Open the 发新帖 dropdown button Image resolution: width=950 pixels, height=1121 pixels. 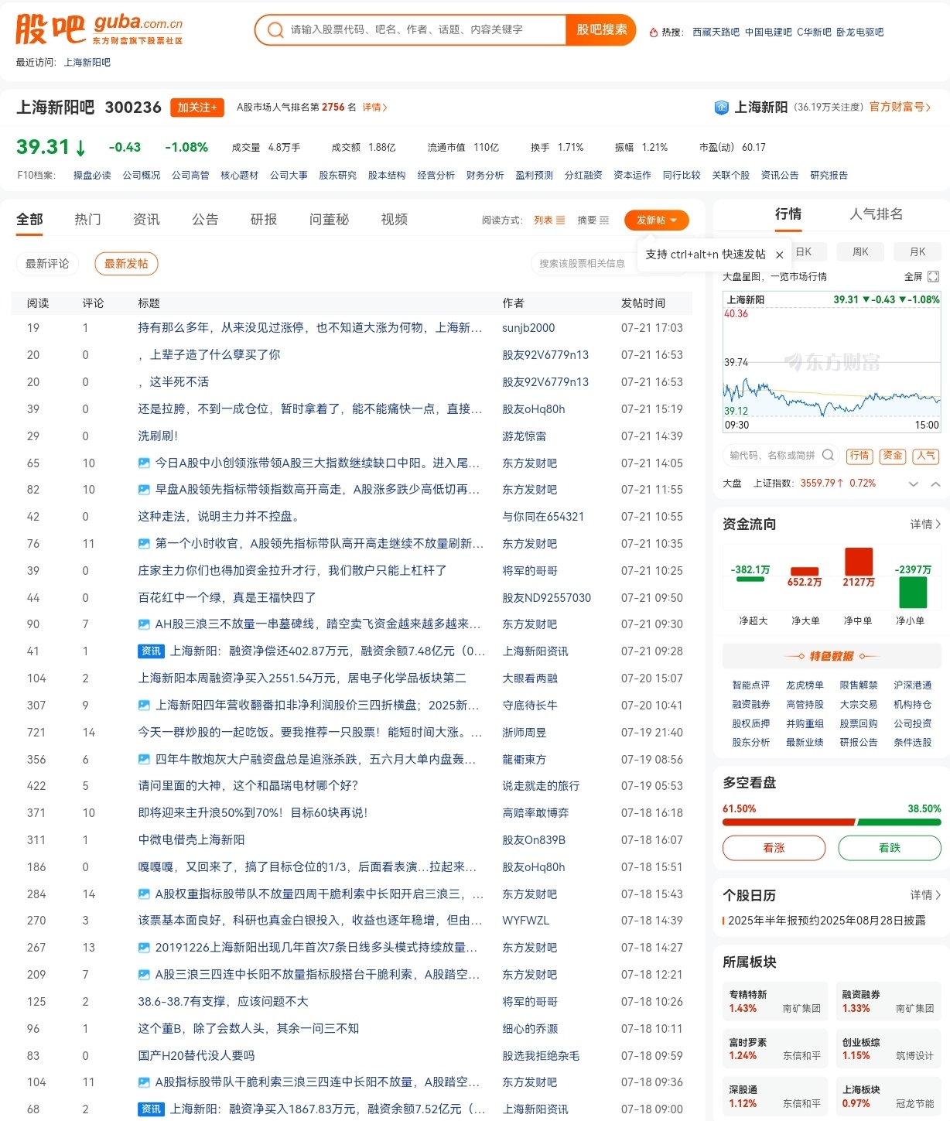[x=657, y=220]
